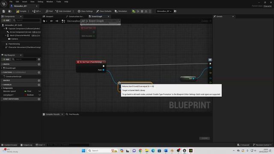
Task: Click the Float type pill of Monster speed
Action: point(28,91)
